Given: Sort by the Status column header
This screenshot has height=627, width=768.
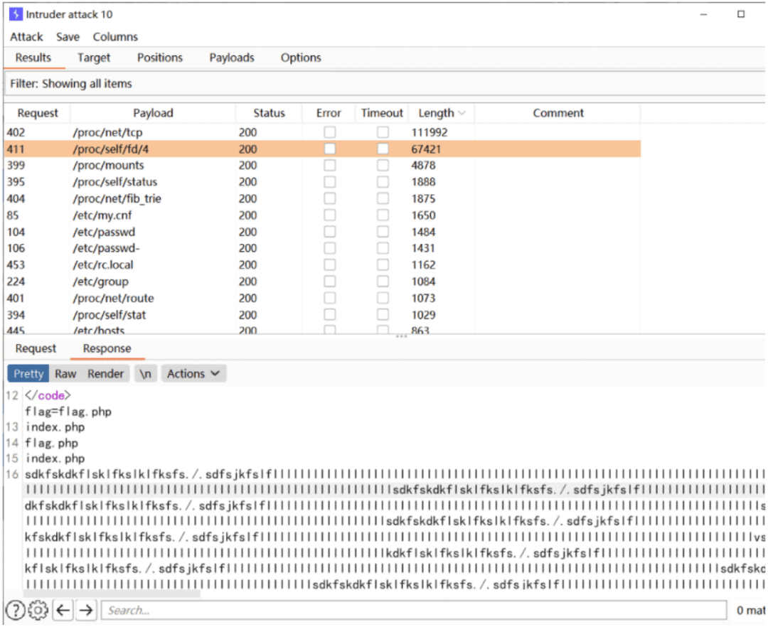Looking at the screenshot, I should pyautogui.click(x=269, y=113).
